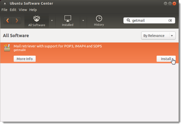Image resolution: width=183 pixels, height=126 pixels.
Task: Expand the Installed dropdown arrow
Action: [x=83, y=21]
